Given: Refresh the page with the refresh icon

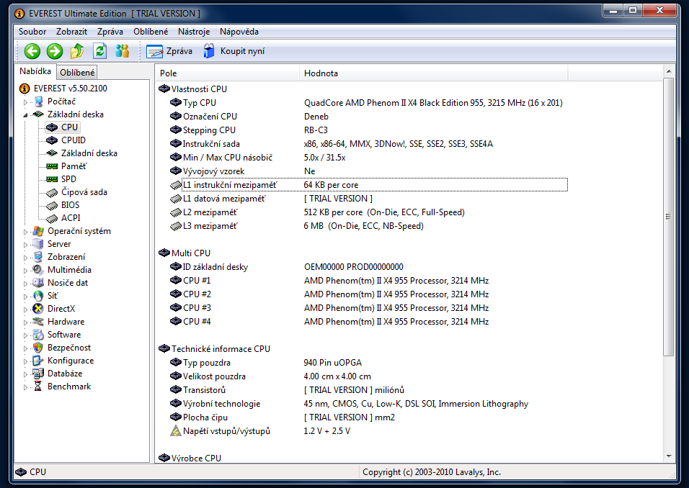Looking at the screenshot, I should pos(100,51).
